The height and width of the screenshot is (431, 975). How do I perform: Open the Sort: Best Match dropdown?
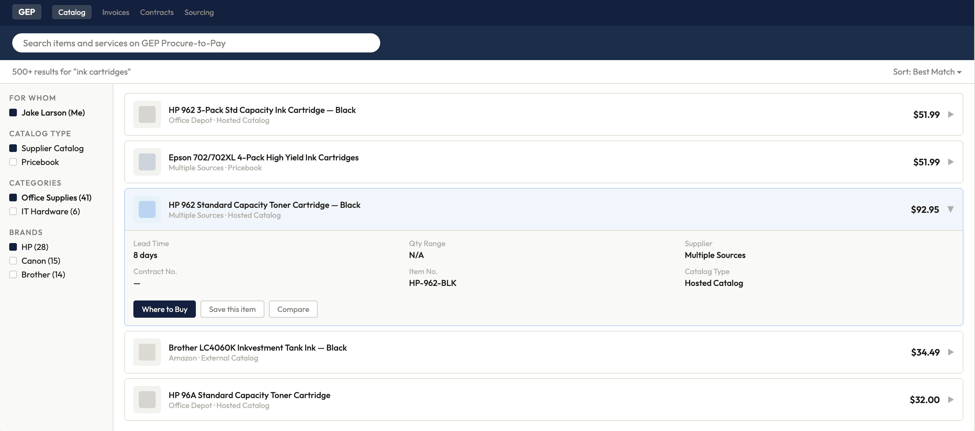(927, 72)
